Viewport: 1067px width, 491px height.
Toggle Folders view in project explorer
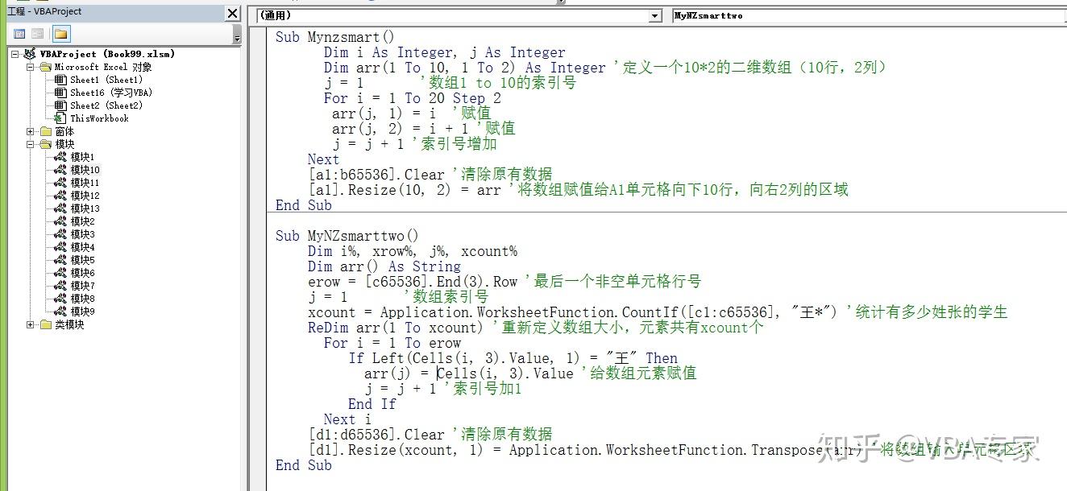61,34
